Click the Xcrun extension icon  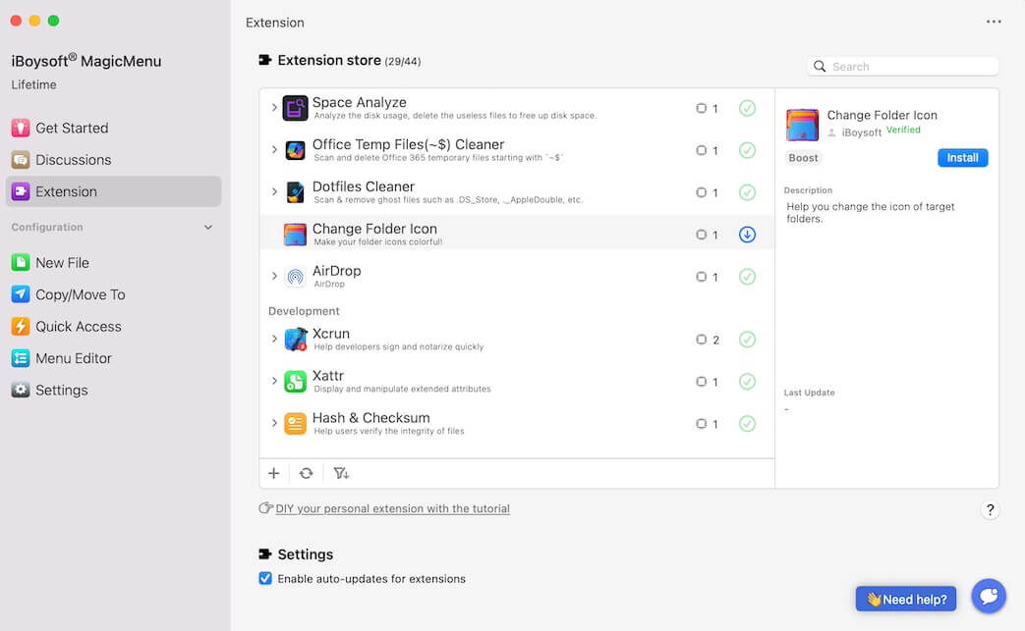[x=296, y=339]
